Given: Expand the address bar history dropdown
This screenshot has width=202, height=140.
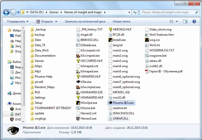Looking at the screenshot, I should click(129, 12).
